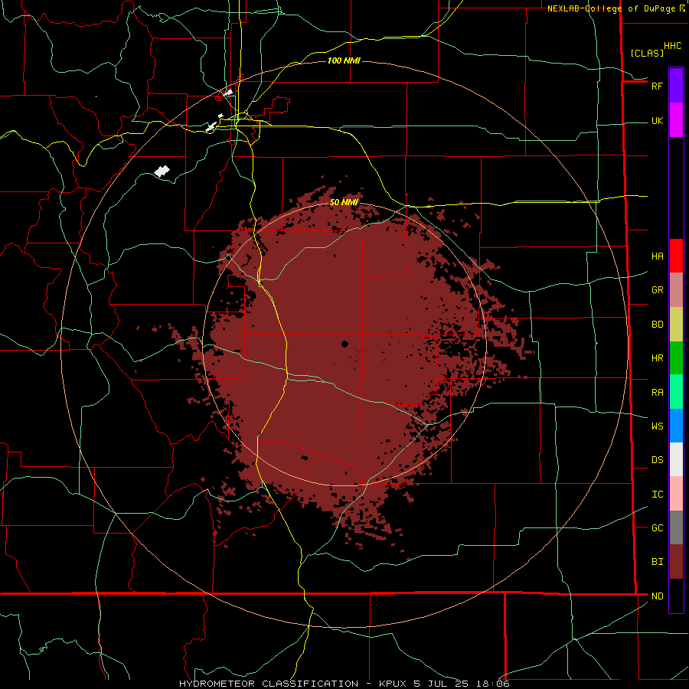Select the 'GR' legend label
Screen dimensions: 689x689
pos(657,290)
